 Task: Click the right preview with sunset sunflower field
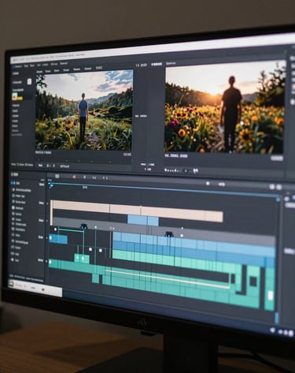click(225, 107)
